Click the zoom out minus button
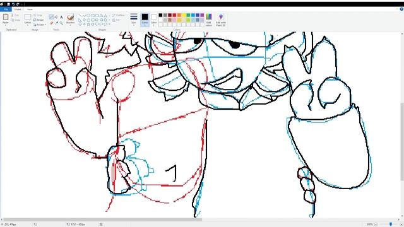 pos(376,224)
